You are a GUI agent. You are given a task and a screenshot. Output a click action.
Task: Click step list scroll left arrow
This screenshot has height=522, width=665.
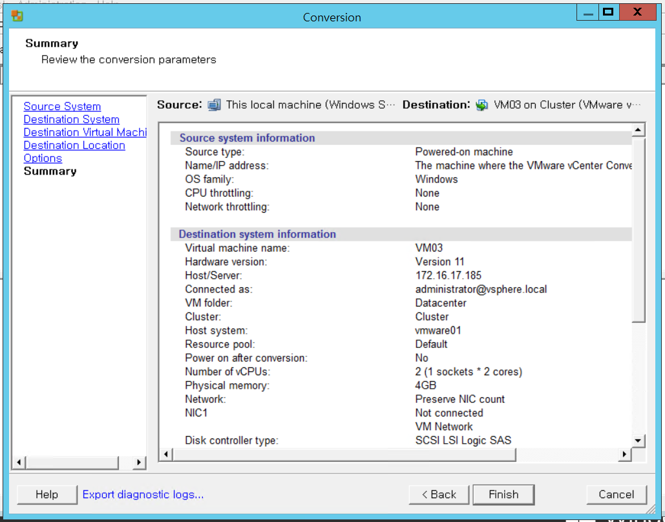[x=19, y=462]
